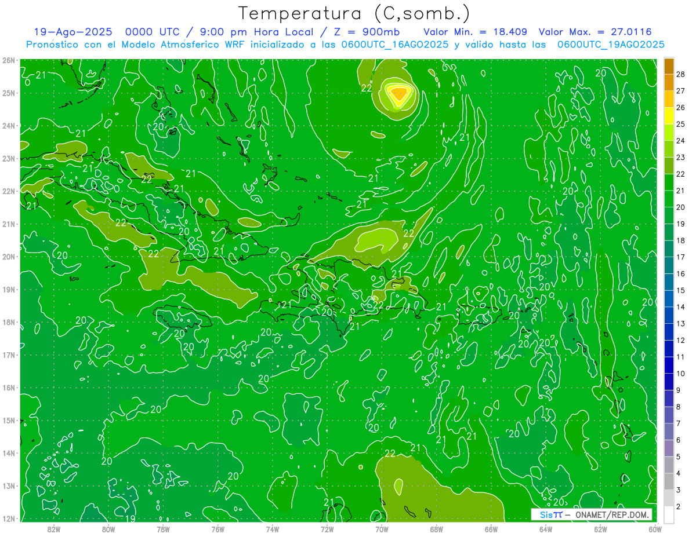Click the "SisTT – ONAMET/REP.DOM." credit label
Screen dimensions: 696x537
pyautogui.click(x=591, y=514)
